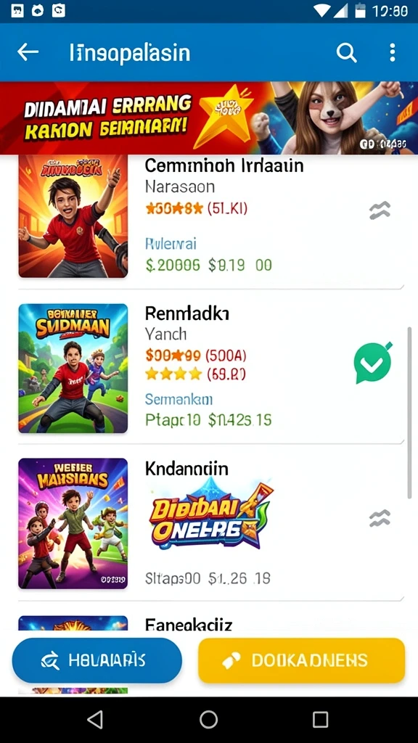The image size is (418, 743).
Task: Open search with the magnifier icon
Action: tap(346, 52)
